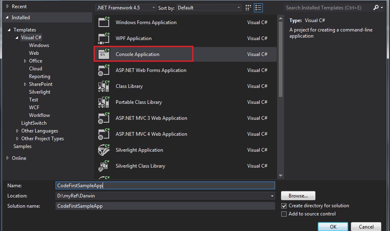Click the Browse... button
This screenshot has width=390, height=231.
298,196
